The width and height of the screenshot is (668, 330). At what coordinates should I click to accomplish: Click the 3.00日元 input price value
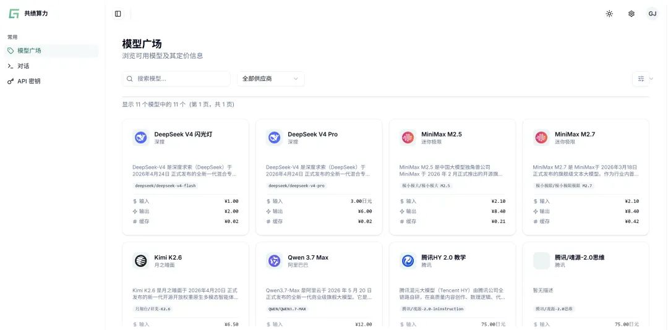pyautogui.click(x=361, y=201)
